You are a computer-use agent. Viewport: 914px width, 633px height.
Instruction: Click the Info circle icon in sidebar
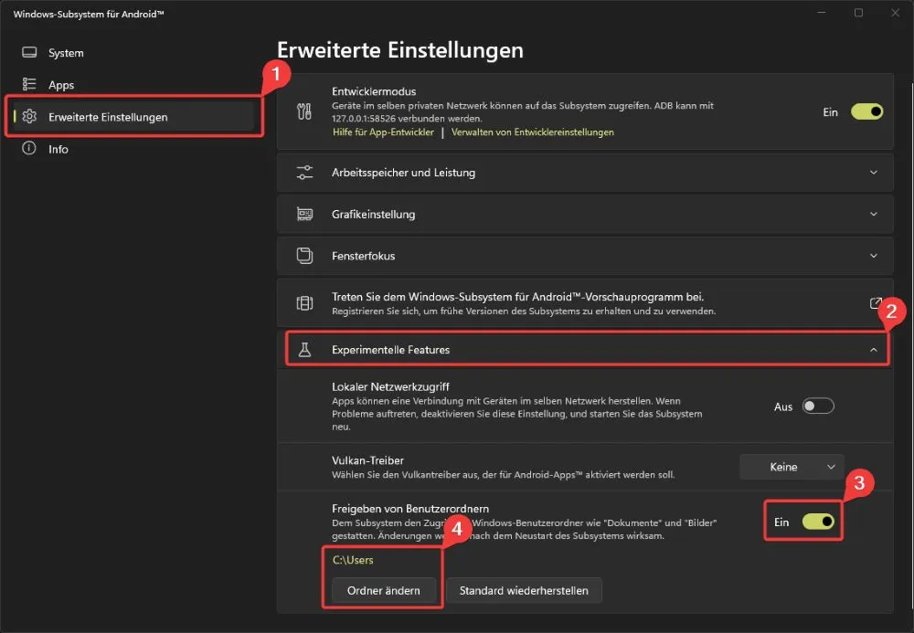point(29,148)
